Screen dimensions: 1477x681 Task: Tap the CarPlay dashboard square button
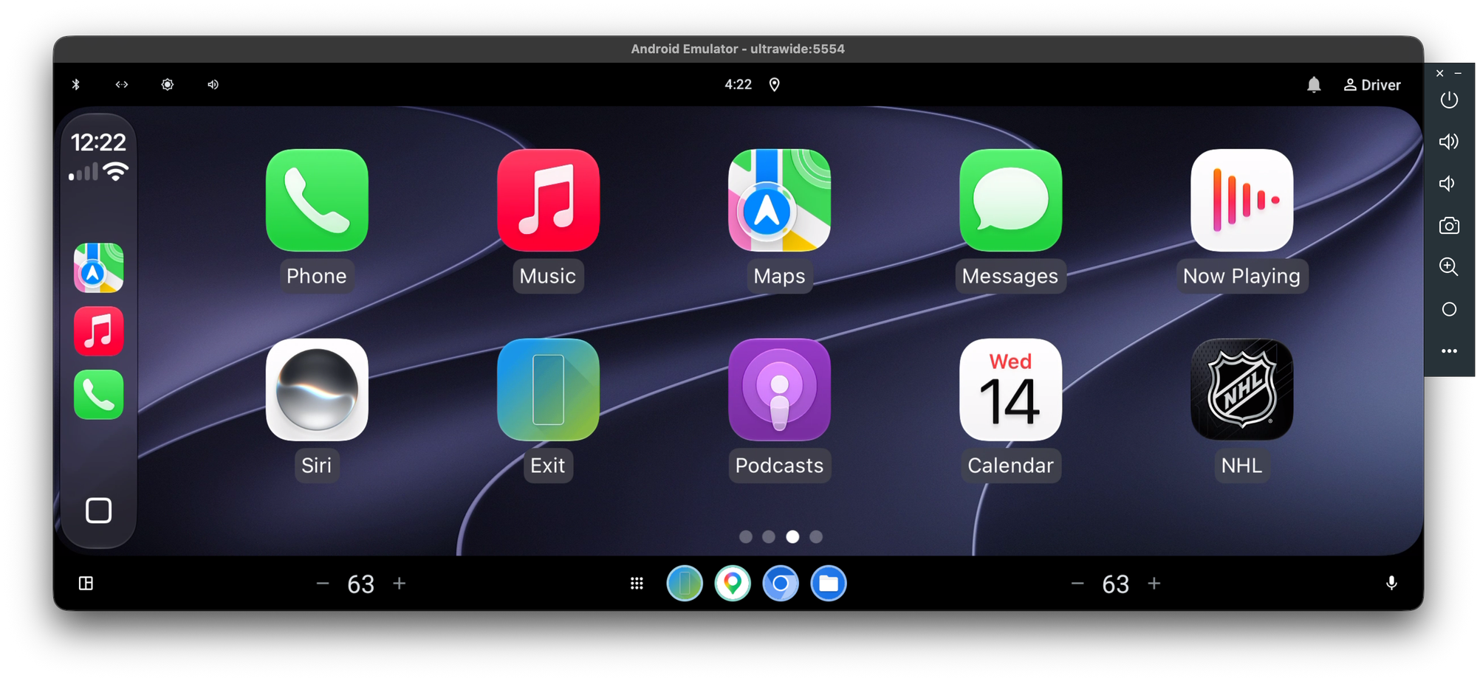98,511
